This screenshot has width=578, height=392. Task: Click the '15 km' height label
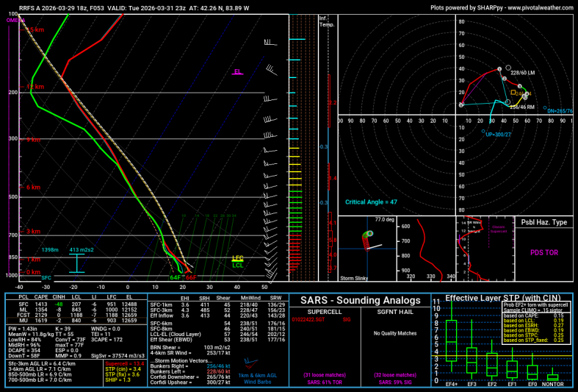pos(35,29)
